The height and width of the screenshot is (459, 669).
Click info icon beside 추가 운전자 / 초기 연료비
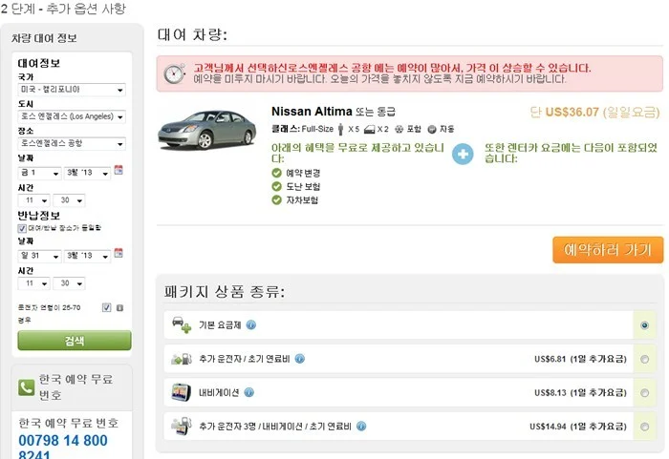pos(300,359)
